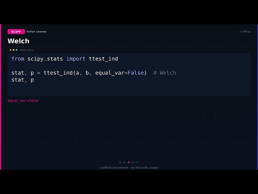Click the Python Libraries label

37,32
